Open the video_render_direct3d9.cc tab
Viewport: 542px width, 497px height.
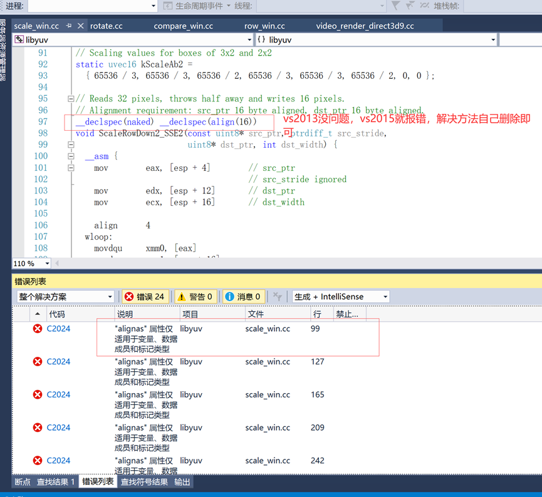[365, 26]
